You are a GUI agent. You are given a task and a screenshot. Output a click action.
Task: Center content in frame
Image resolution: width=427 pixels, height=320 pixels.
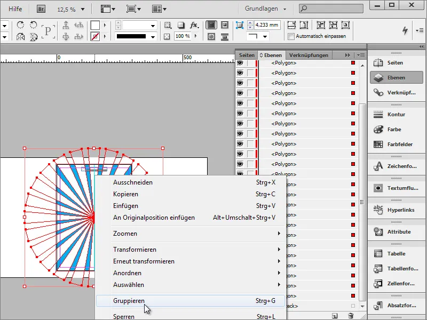click(345, 25)
